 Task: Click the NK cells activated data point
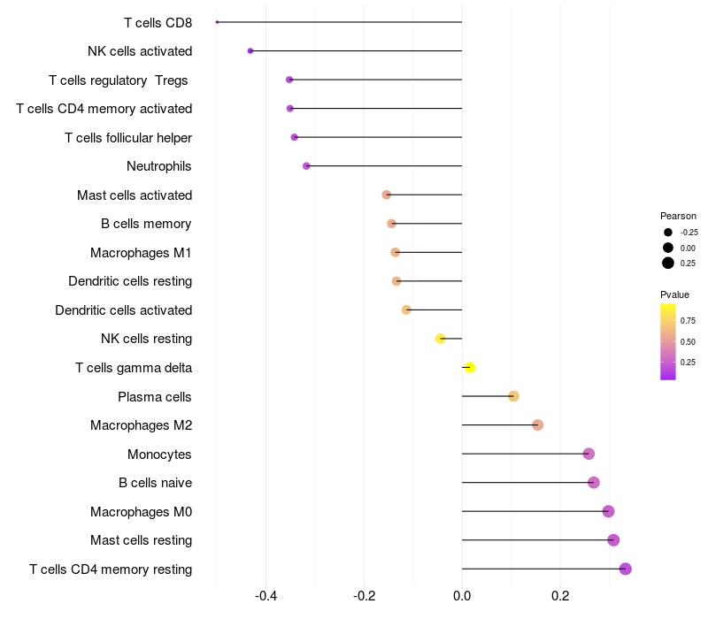pyautogui.click(x=250, y=50)
